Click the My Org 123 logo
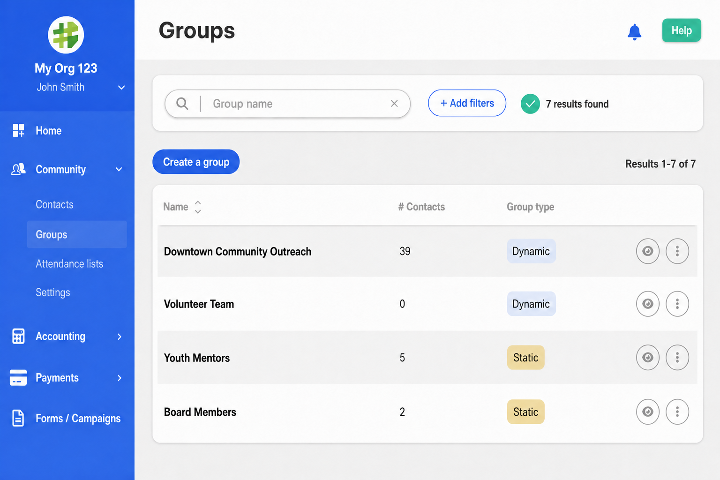 pos(66,35)
